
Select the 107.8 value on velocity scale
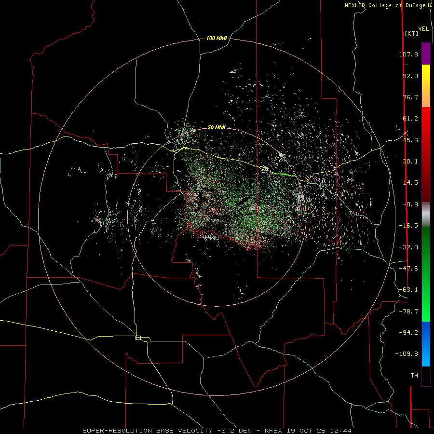[x=408, y=54]
